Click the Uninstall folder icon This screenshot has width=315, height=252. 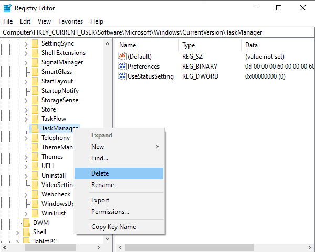(35, 176)
